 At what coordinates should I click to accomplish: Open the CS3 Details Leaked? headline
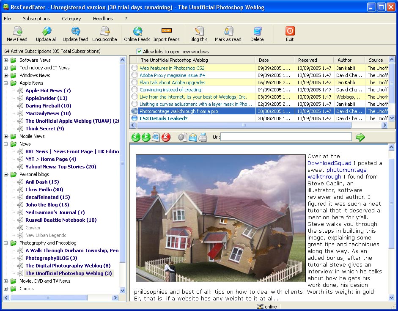click(x=163, y=118)
